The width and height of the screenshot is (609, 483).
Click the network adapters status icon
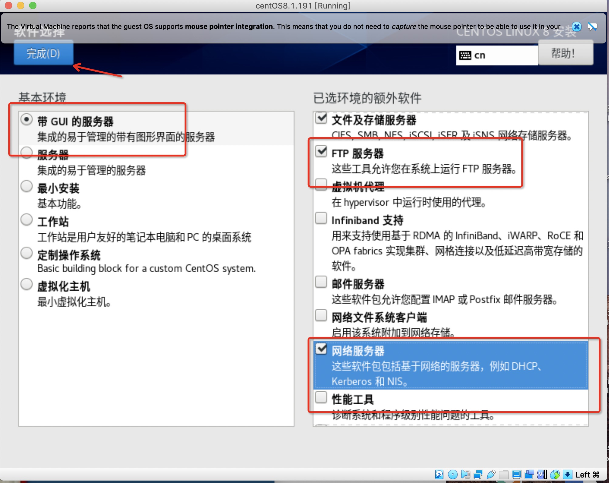(478, 474)
